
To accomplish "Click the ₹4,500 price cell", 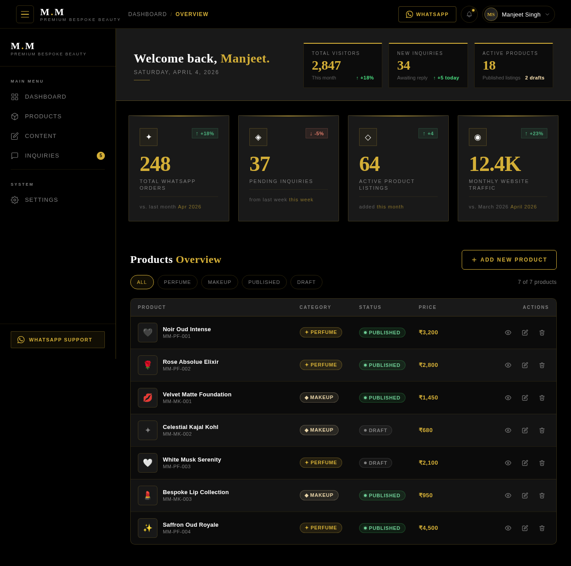I will pos(428,528).
